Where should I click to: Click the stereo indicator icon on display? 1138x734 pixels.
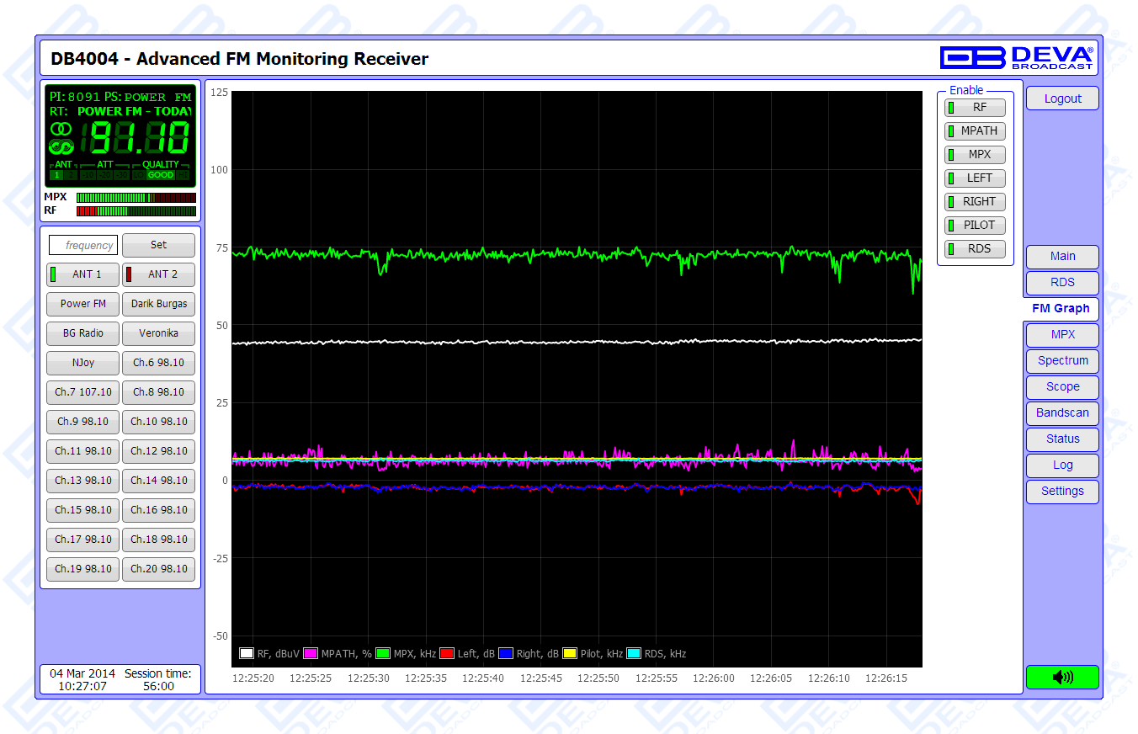61,129
